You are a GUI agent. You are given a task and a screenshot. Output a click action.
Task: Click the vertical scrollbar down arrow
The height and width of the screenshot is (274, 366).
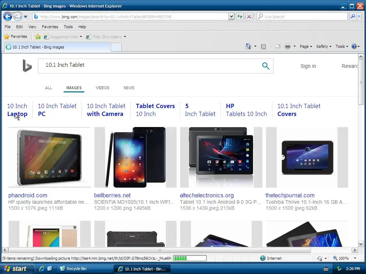click(x=361, y=244)
